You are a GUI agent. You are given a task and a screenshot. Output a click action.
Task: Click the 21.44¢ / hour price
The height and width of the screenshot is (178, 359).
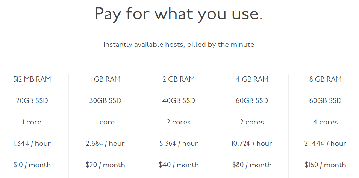coord(325,144)
